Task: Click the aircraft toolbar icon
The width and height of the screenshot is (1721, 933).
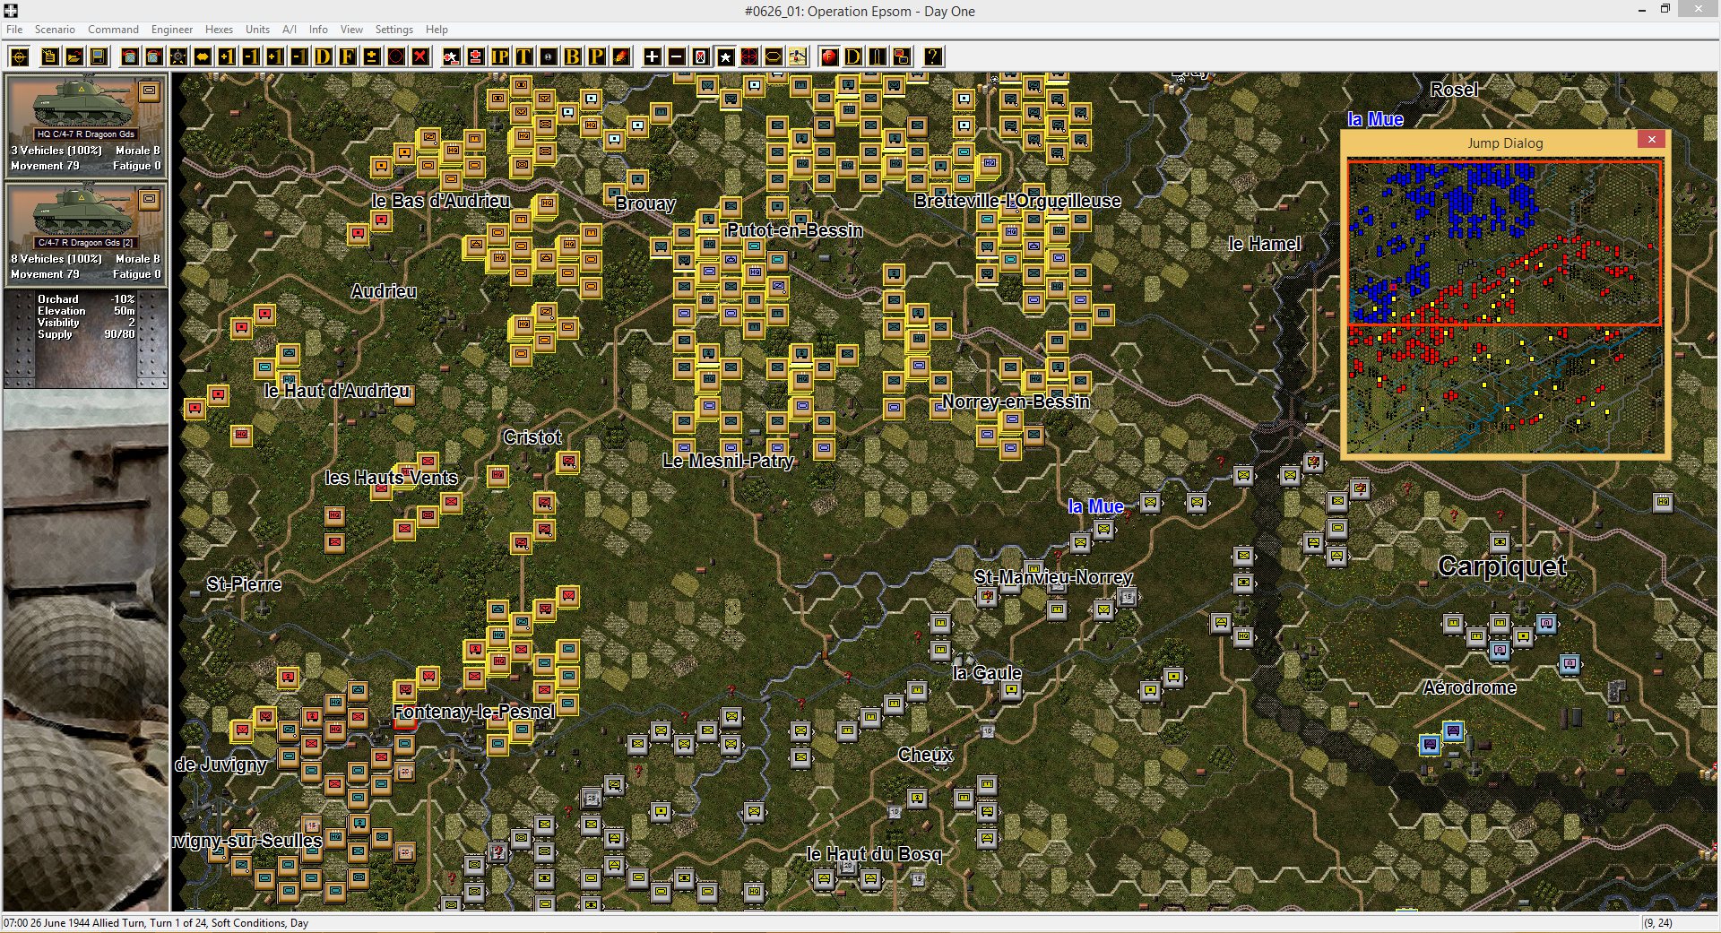Action: 798,57
